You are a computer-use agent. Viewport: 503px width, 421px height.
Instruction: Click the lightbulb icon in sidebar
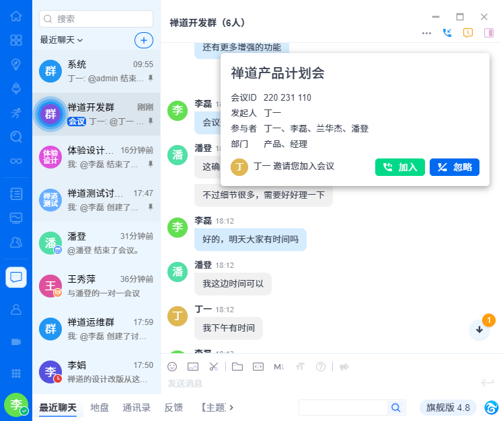tap(16, 64)
